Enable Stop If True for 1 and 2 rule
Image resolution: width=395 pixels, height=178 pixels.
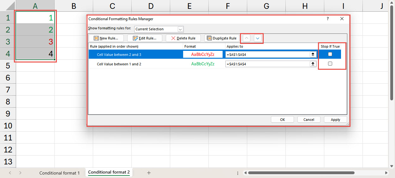click(330, 64)
